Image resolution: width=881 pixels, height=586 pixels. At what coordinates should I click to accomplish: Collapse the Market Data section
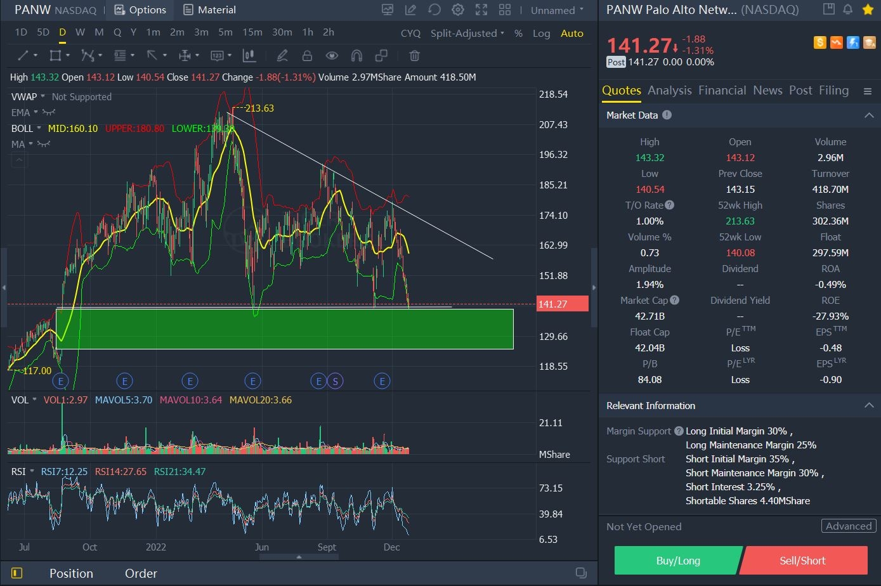pos(868,115)
